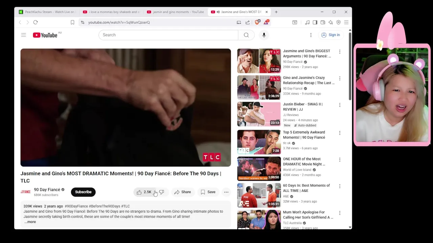
Task: Open options menu for '60 Days In' video
Action: pyautogui.click(x=340, y=186)
